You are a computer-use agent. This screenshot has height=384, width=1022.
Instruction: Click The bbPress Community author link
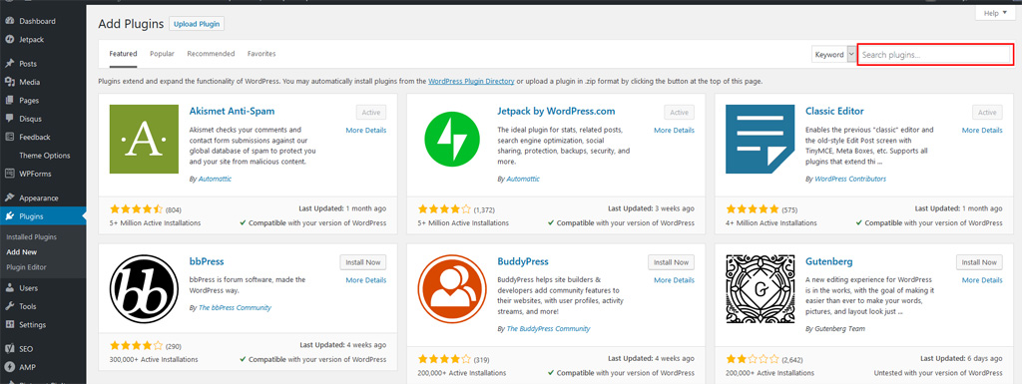click(234, 307)
